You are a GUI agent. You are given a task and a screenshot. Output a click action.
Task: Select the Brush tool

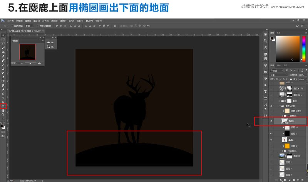[3, 64]
